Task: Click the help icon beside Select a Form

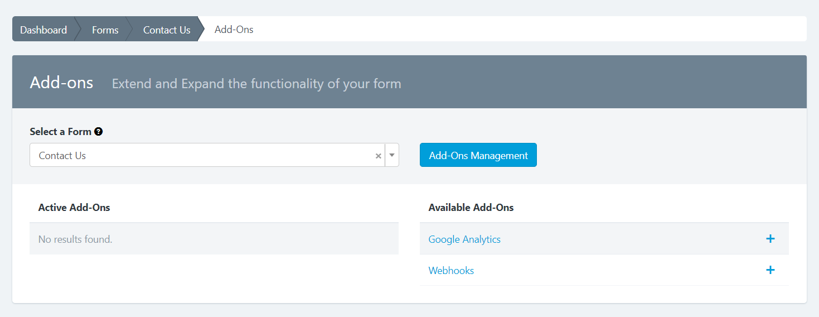Action: (x=99, y=132)
